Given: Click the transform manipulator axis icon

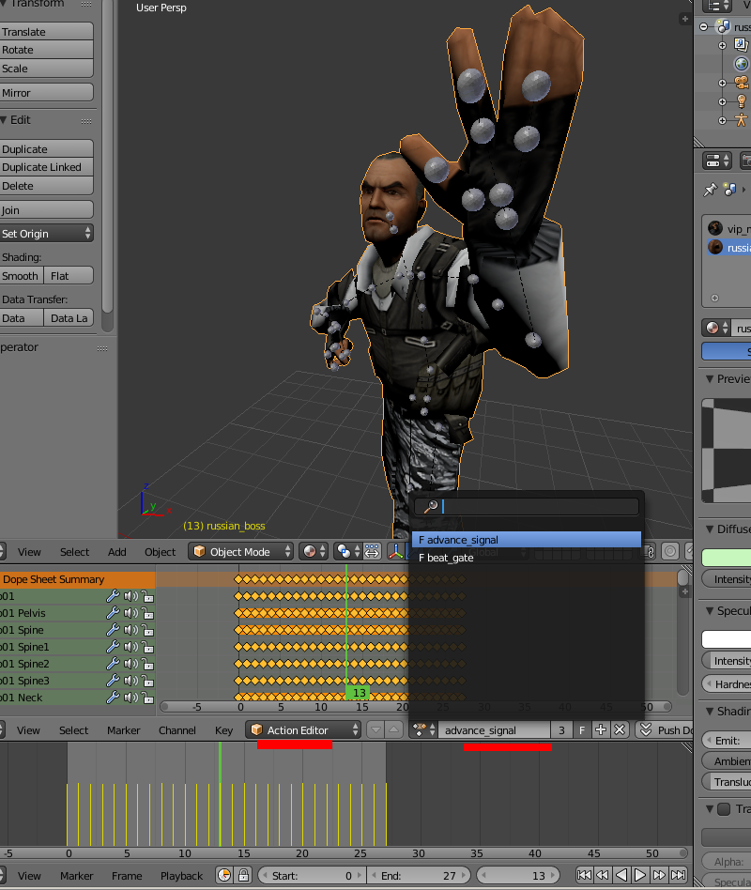Looking at the screenshot, I should click(395, 552).
